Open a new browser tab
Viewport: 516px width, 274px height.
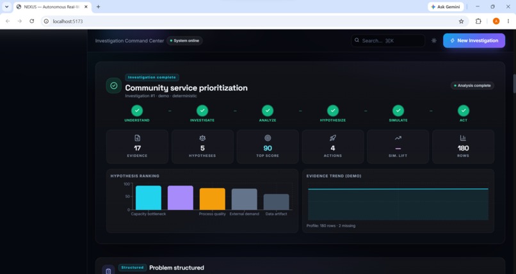pos(98,7)
